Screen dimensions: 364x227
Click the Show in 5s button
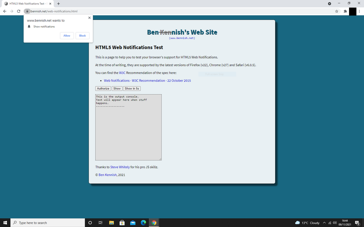tap(132, 89)
